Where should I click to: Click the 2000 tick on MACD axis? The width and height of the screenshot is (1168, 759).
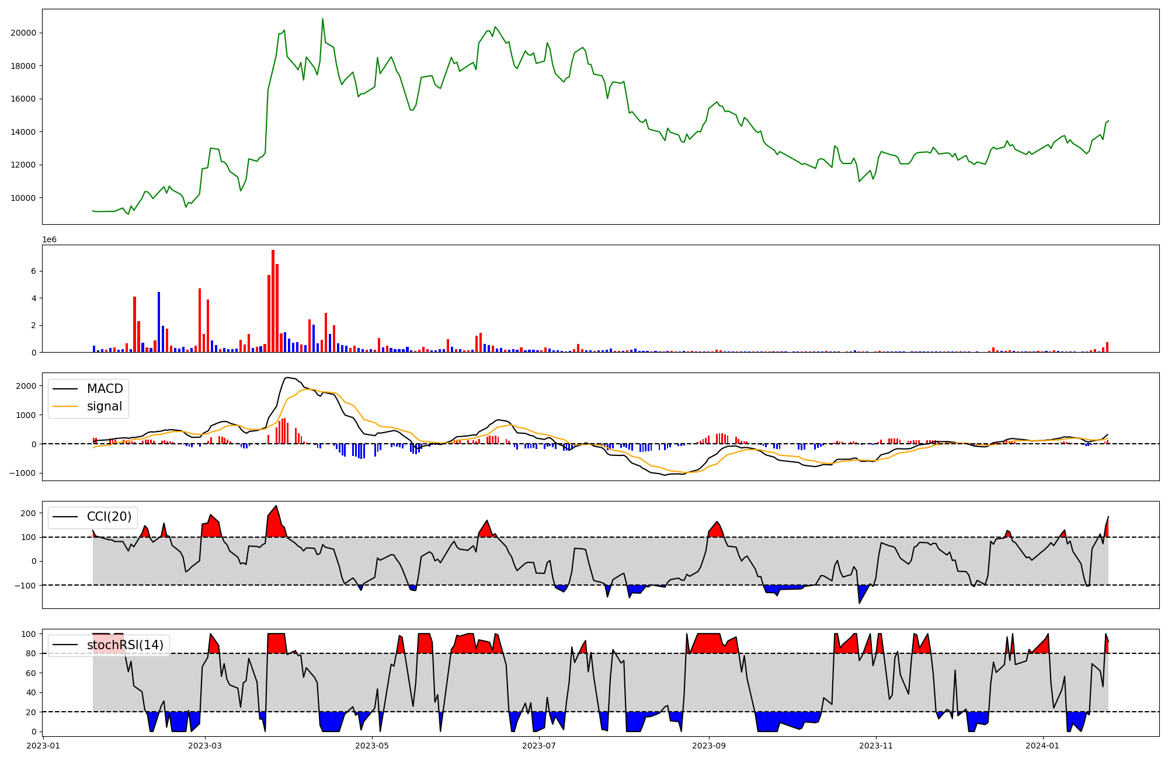[x=26, y=386]
